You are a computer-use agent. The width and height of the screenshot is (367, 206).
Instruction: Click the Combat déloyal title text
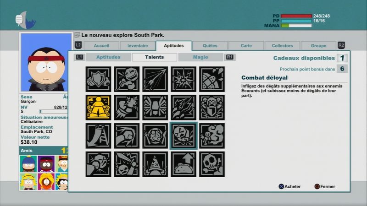point(265,77)
